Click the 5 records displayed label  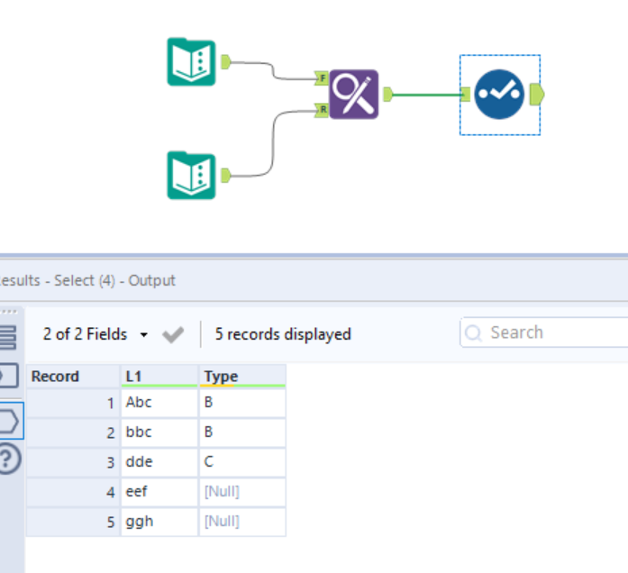click(283, 334)
